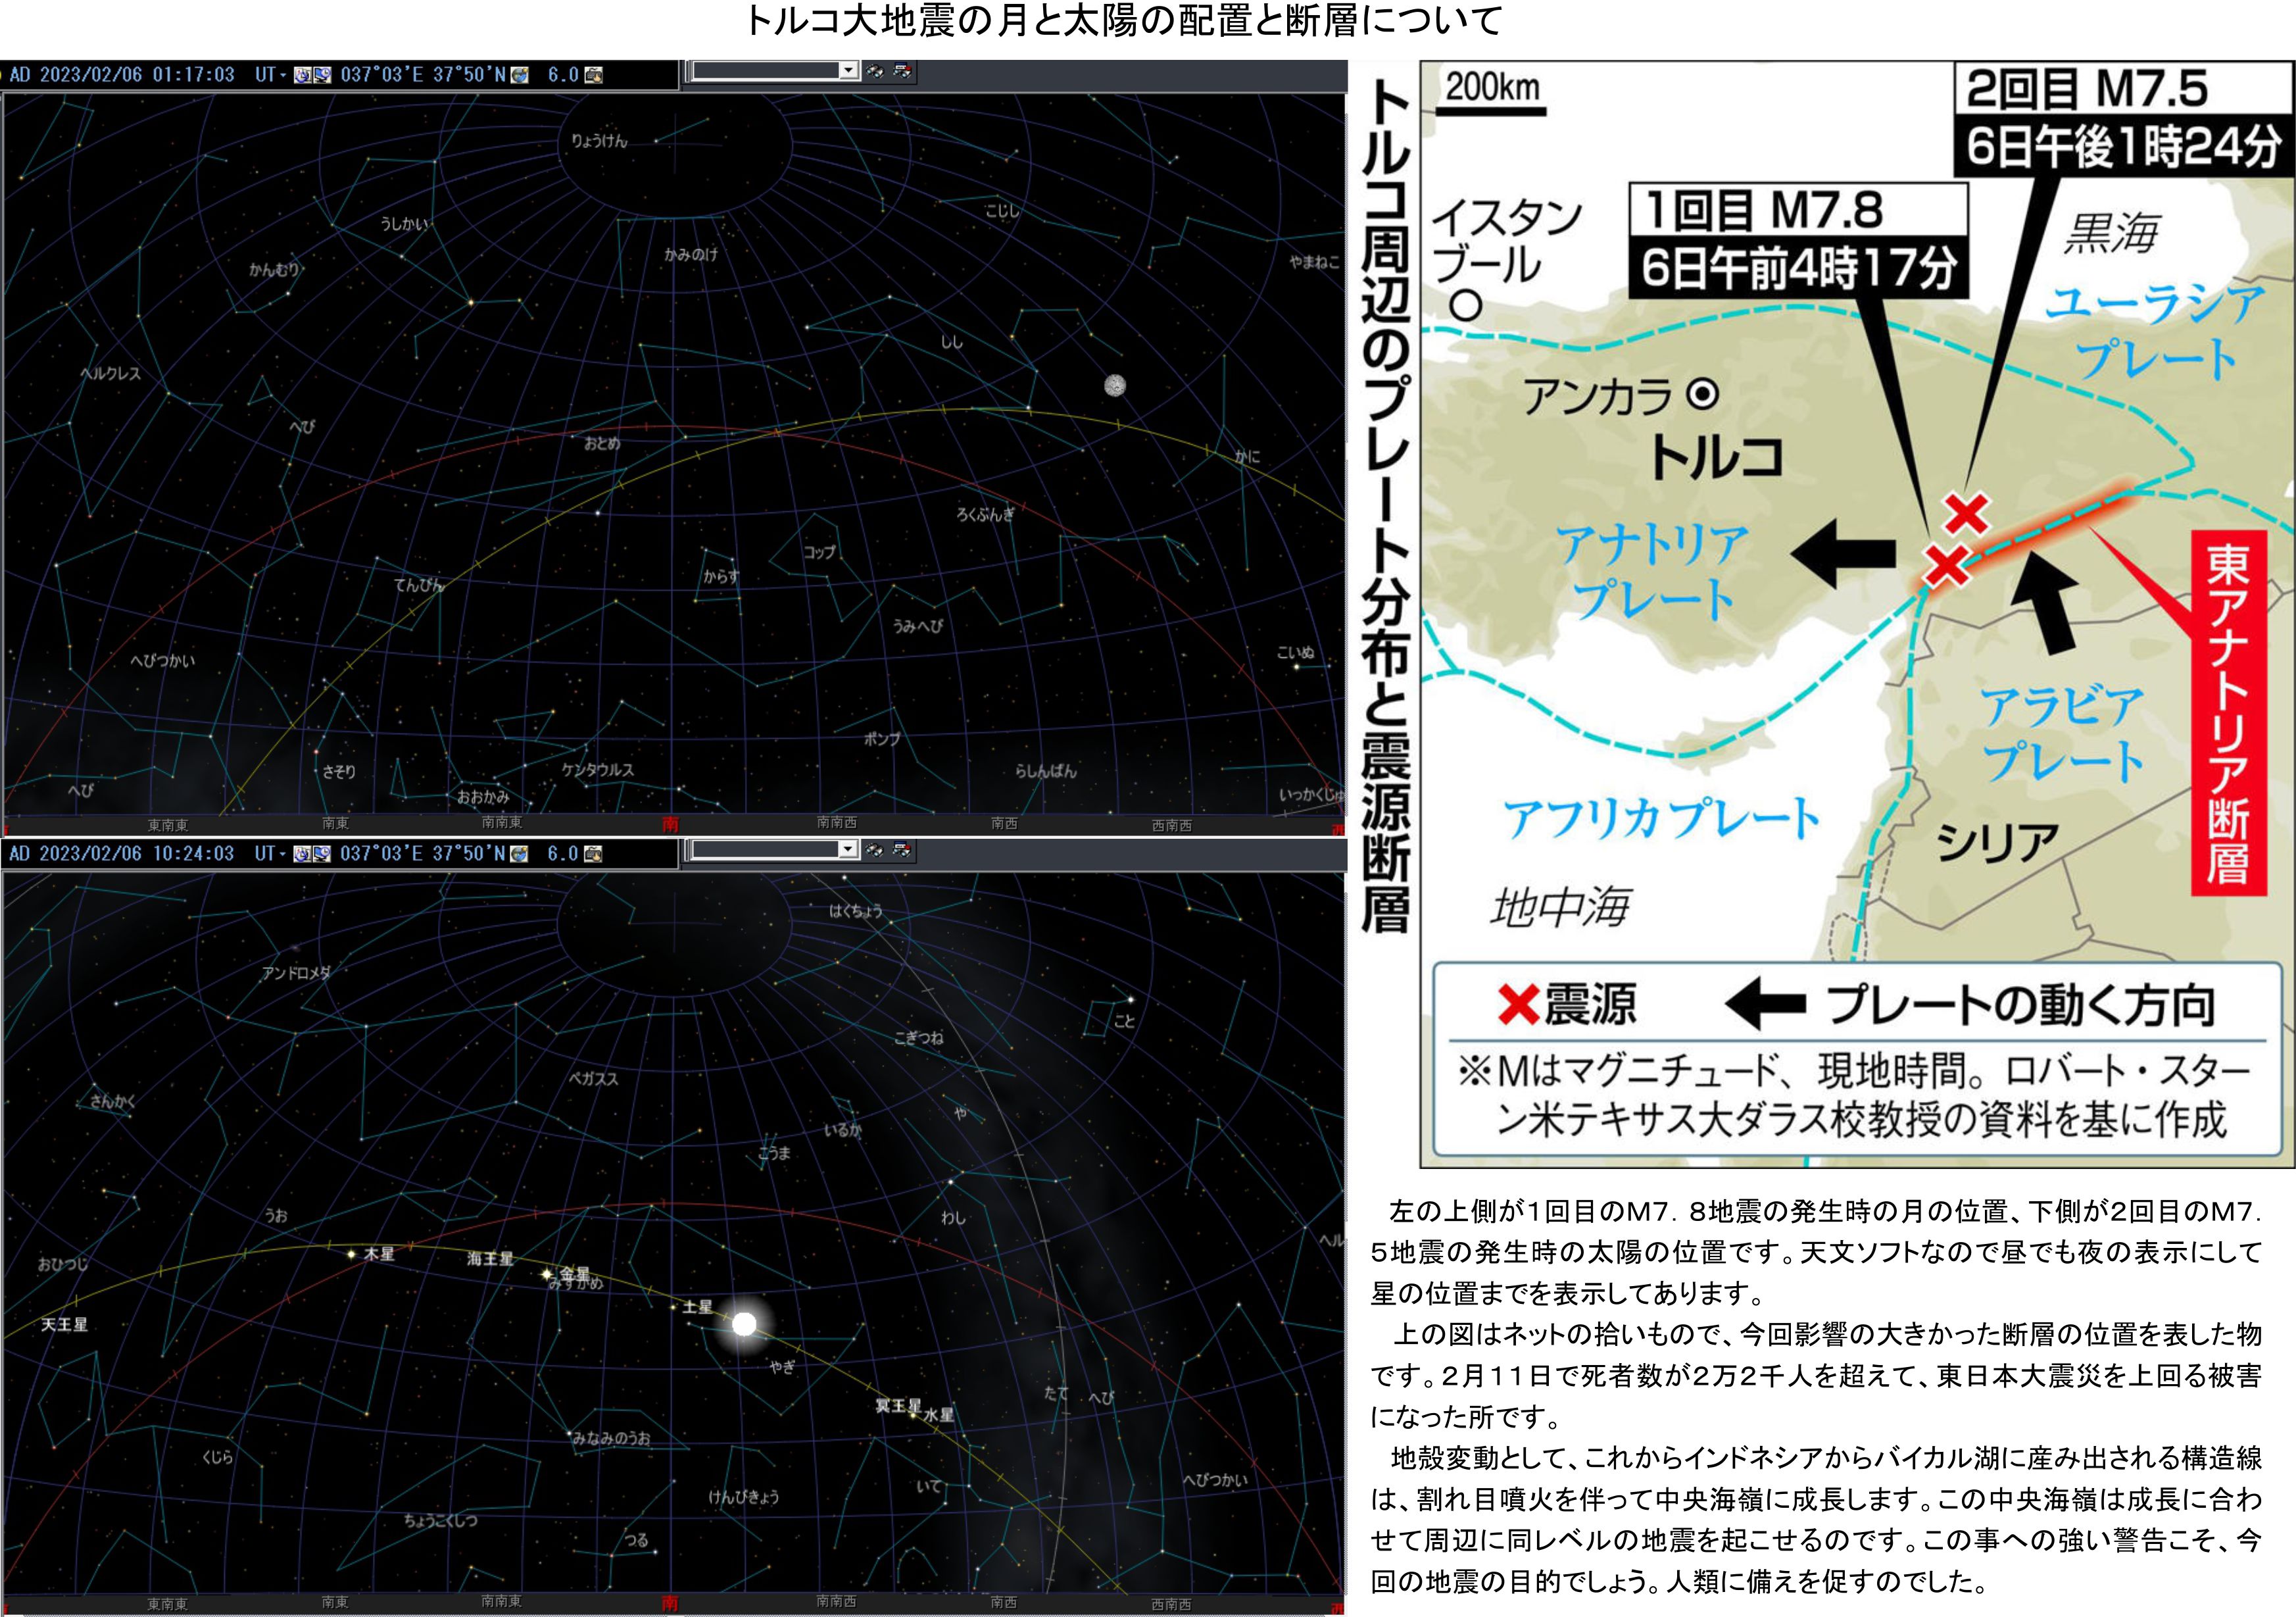Click the りょうけん constellation label in the upper chart

click(x=599, y=141)
